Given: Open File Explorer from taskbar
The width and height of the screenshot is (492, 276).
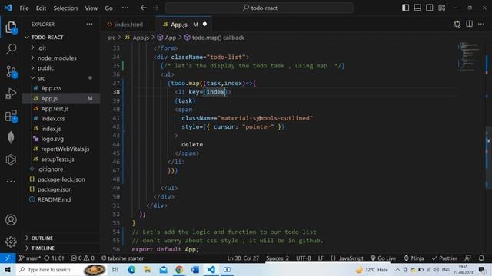Looking at the screenshot, I should pyautogui.click(x=147, y=269).
